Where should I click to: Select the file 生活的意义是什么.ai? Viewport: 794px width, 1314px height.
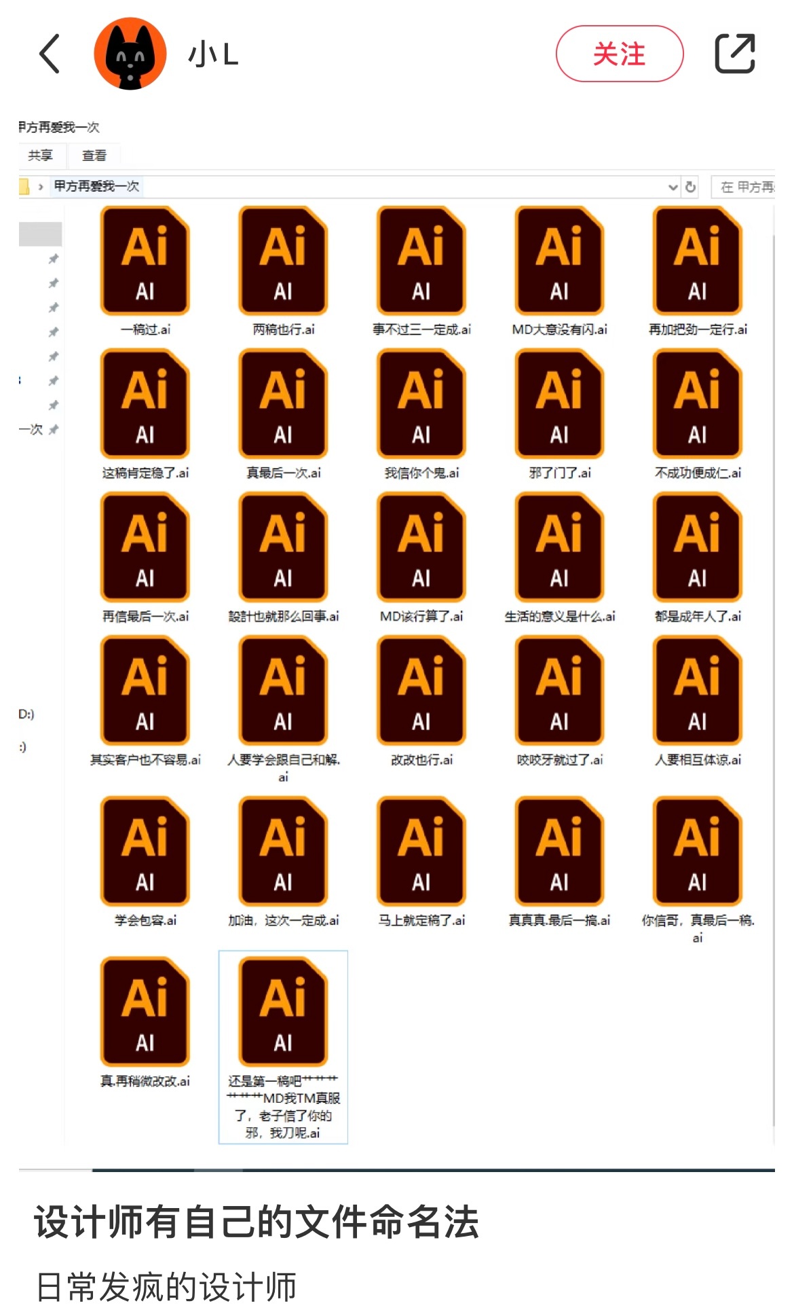point(560,559)
